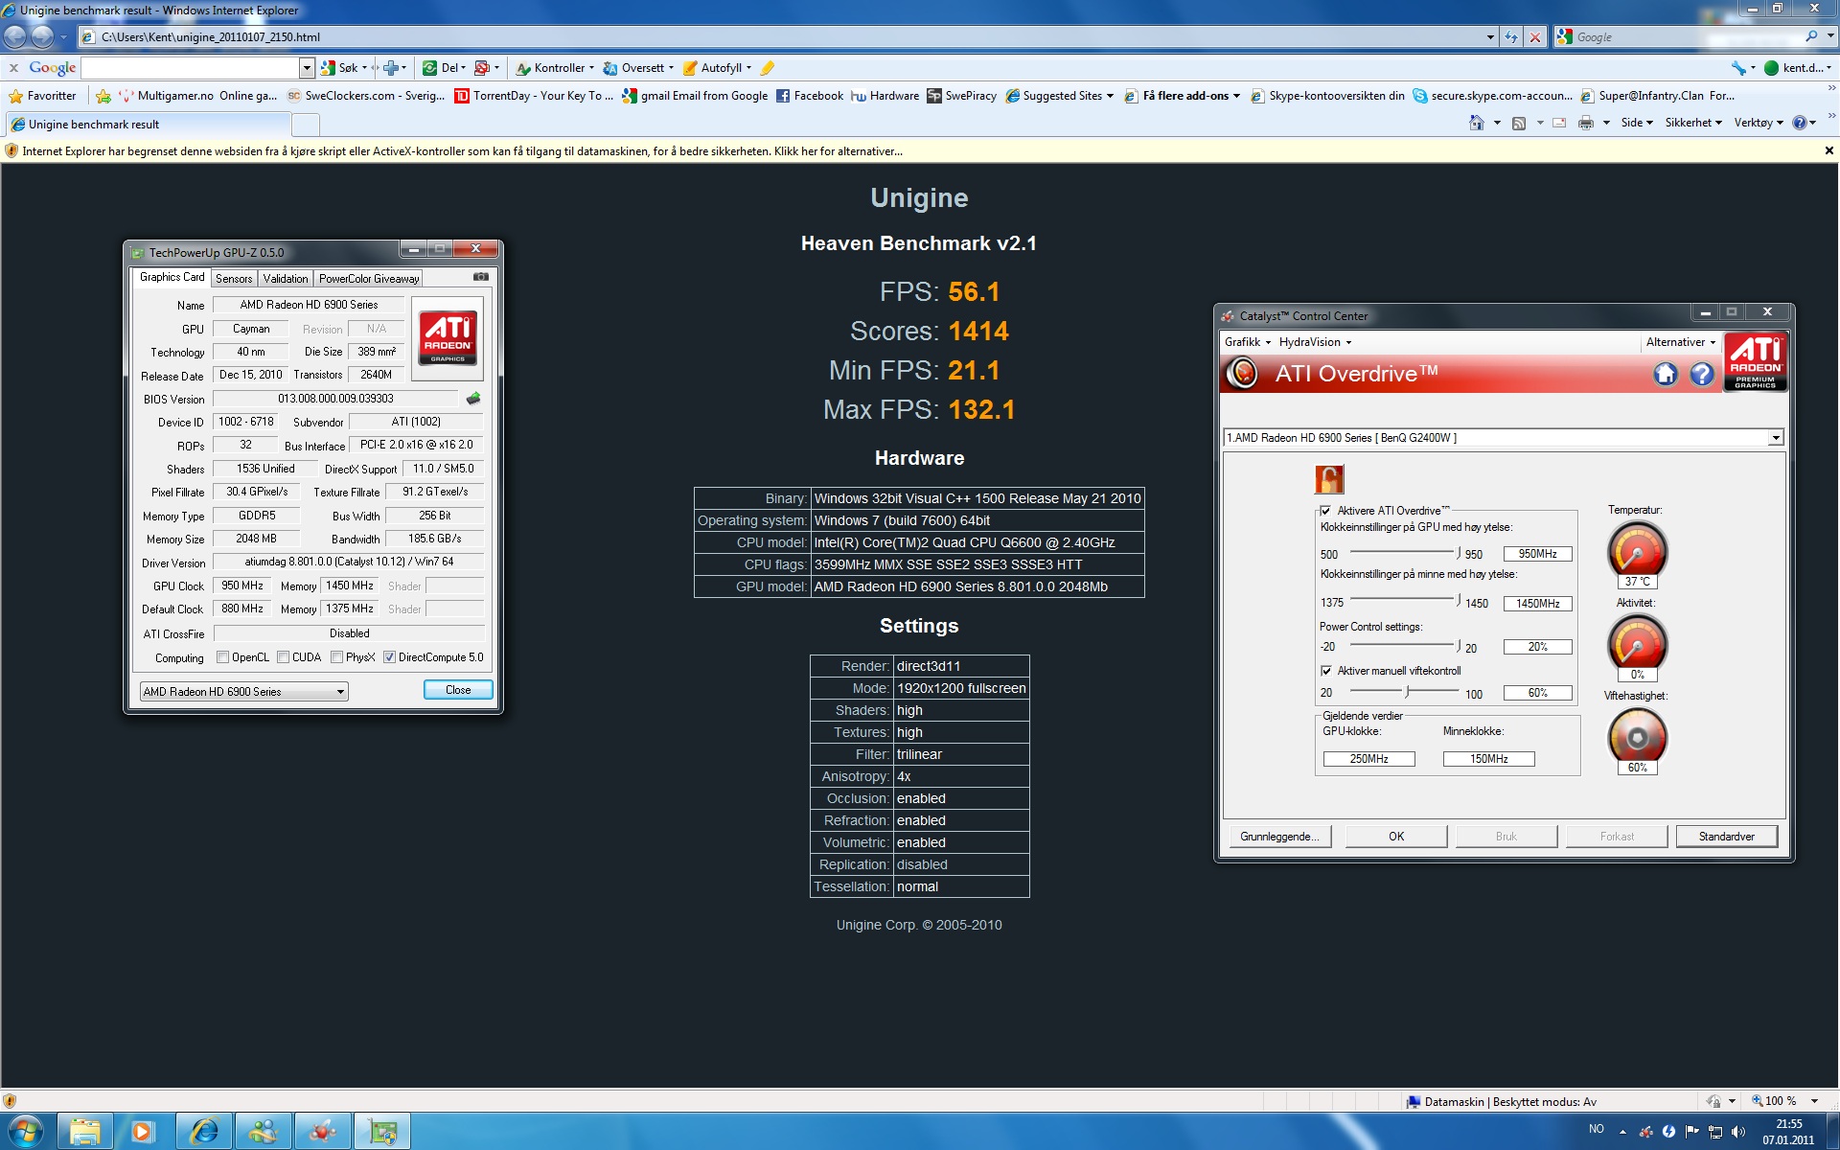Open Windows Live Messenger taskbar icon
The image size is (1840, 1150).
tap(264, 1132)
